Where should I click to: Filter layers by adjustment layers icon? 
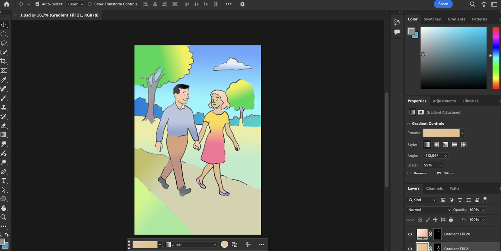(x=451, y=200)
